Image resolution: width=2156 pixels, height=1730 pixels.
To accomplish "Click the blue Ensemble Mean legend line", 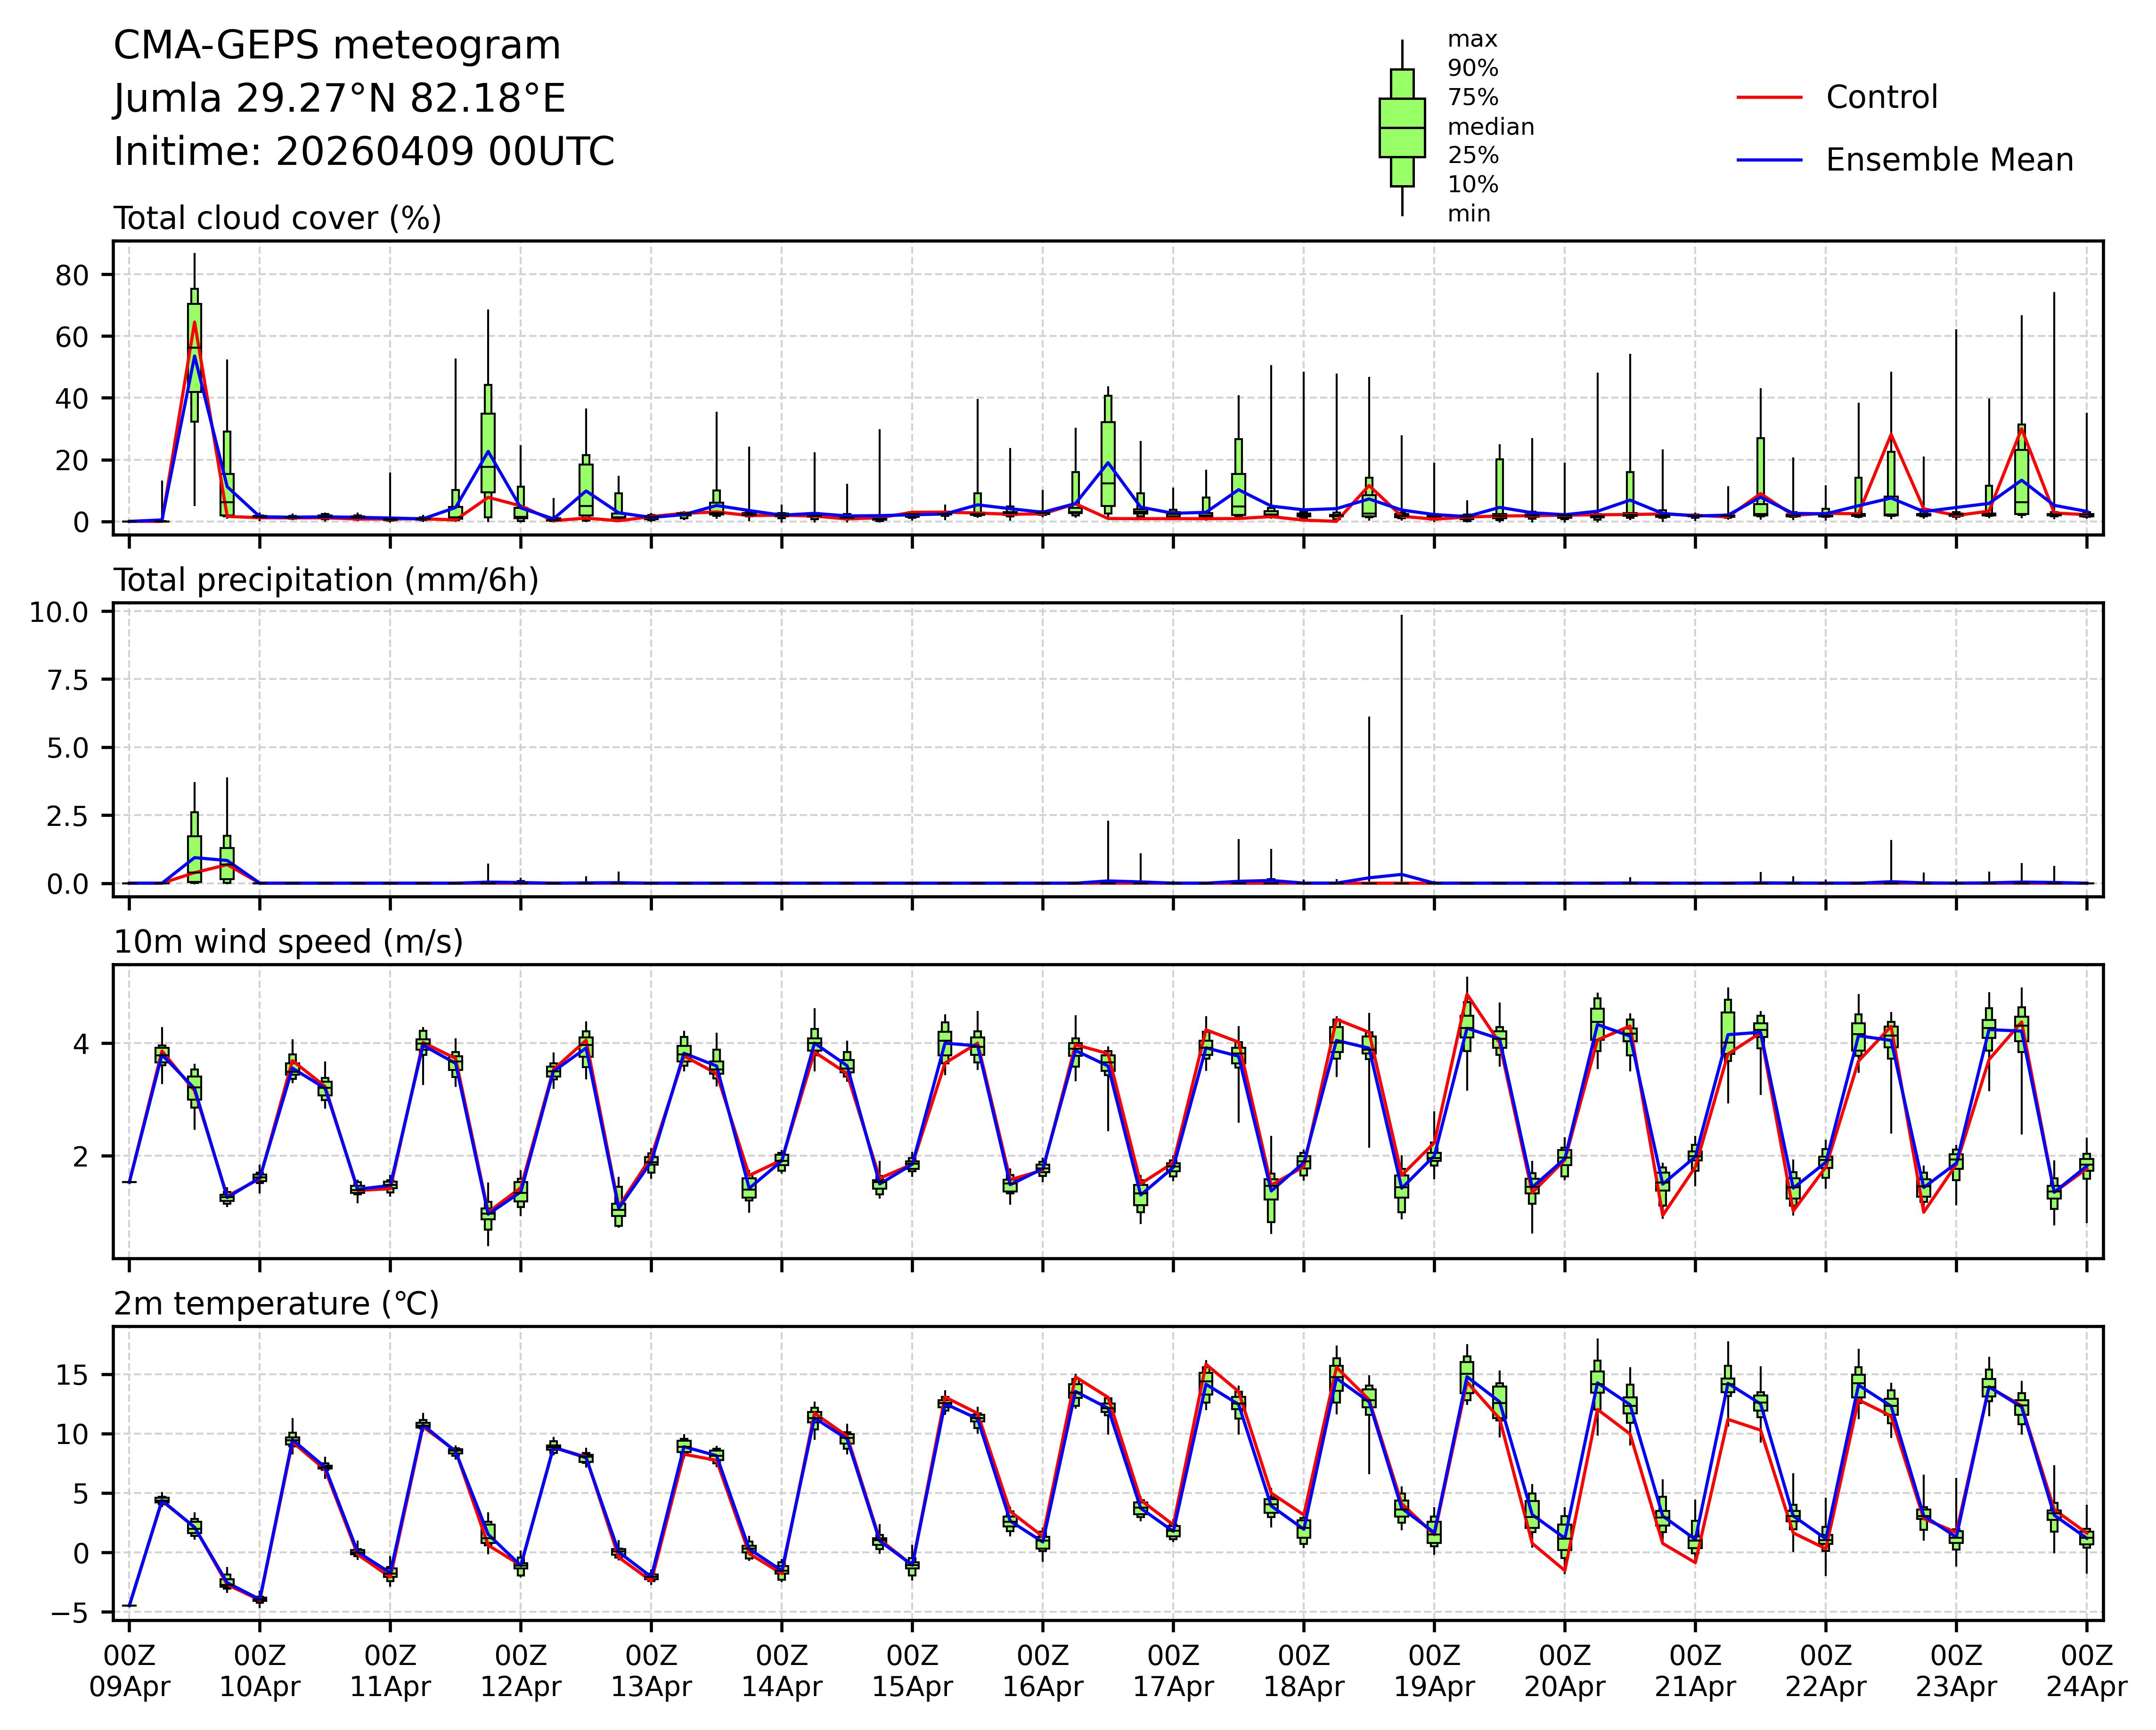I will 1769,160.
